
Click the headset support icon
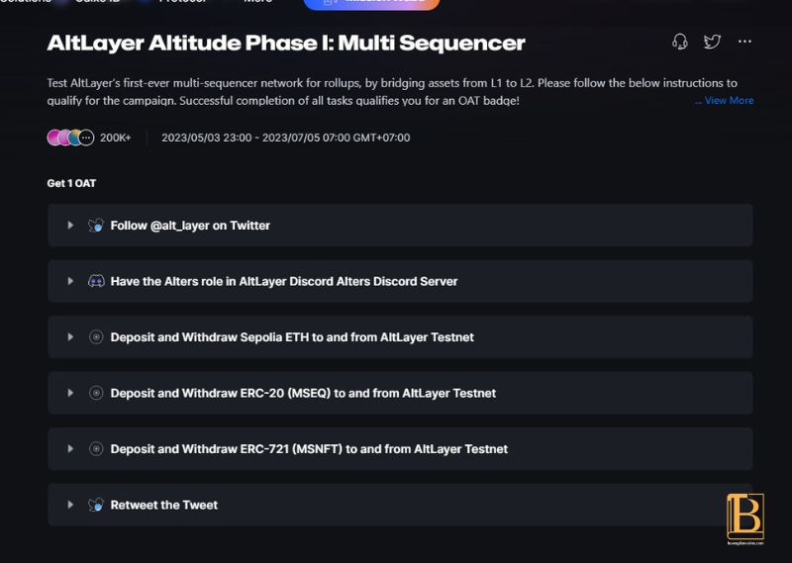pyautogui.click(x=680, y=42)
